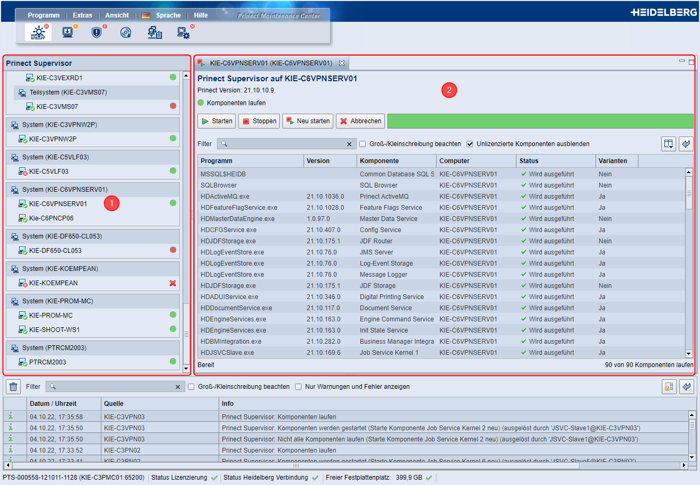Image resolution: width=700 pixels, height=485 pixels.
Task: Sort by the Version column header
Action: click(x=330, y=161)
